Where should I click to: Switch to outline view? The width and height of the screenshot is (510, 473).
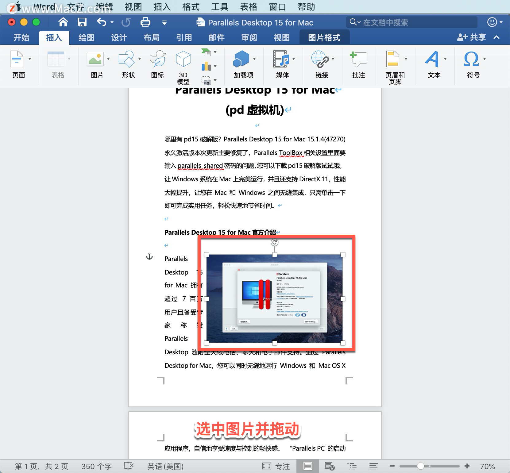352,466
